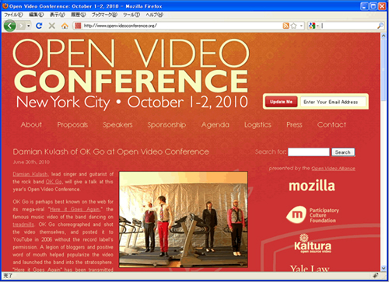389x282 pixels.
Task: Click the scrollbar down arrow
Action: 384,268
